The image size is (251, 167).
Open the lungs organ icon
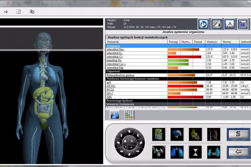(177, 152)
